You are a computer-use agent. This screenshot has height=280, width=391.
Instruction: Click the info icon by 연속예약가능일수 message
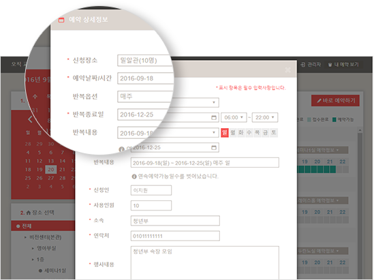coord(134,176)
